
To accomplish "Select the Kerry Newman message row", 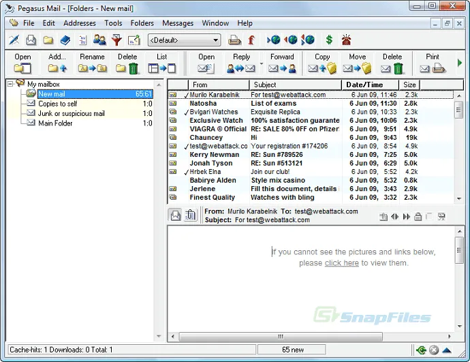I will click(311, 155).
